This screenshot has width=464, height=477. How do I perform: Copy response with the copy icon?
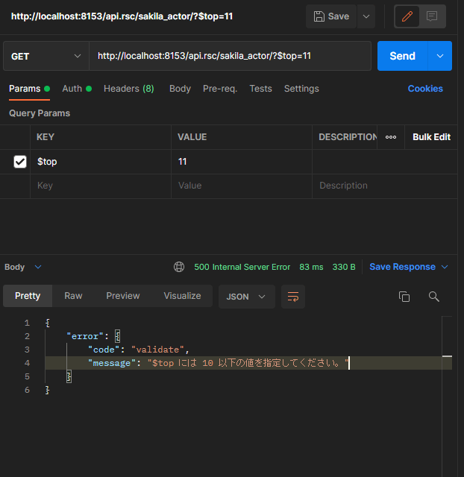pyautogui.click(x=404, y=297)
